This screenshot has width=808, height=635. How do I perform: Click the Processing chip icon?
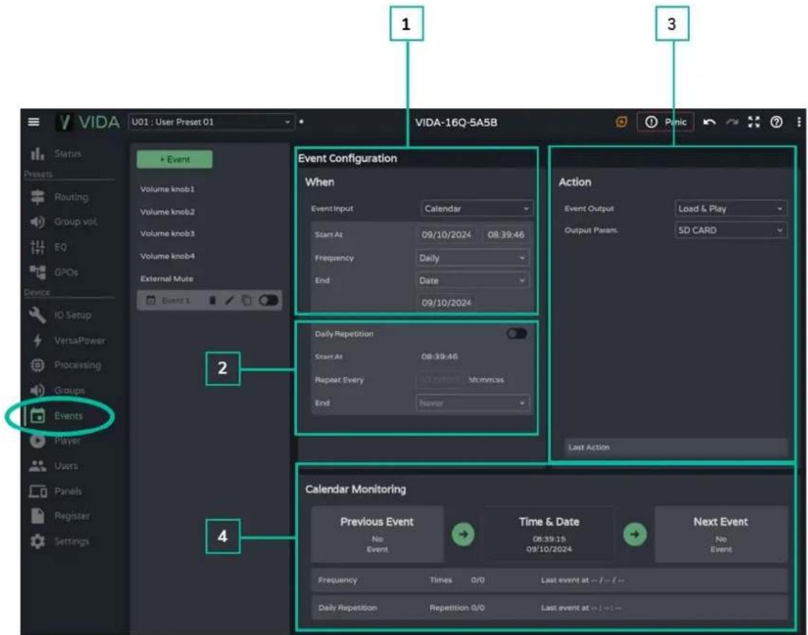(x=37, y=365)
